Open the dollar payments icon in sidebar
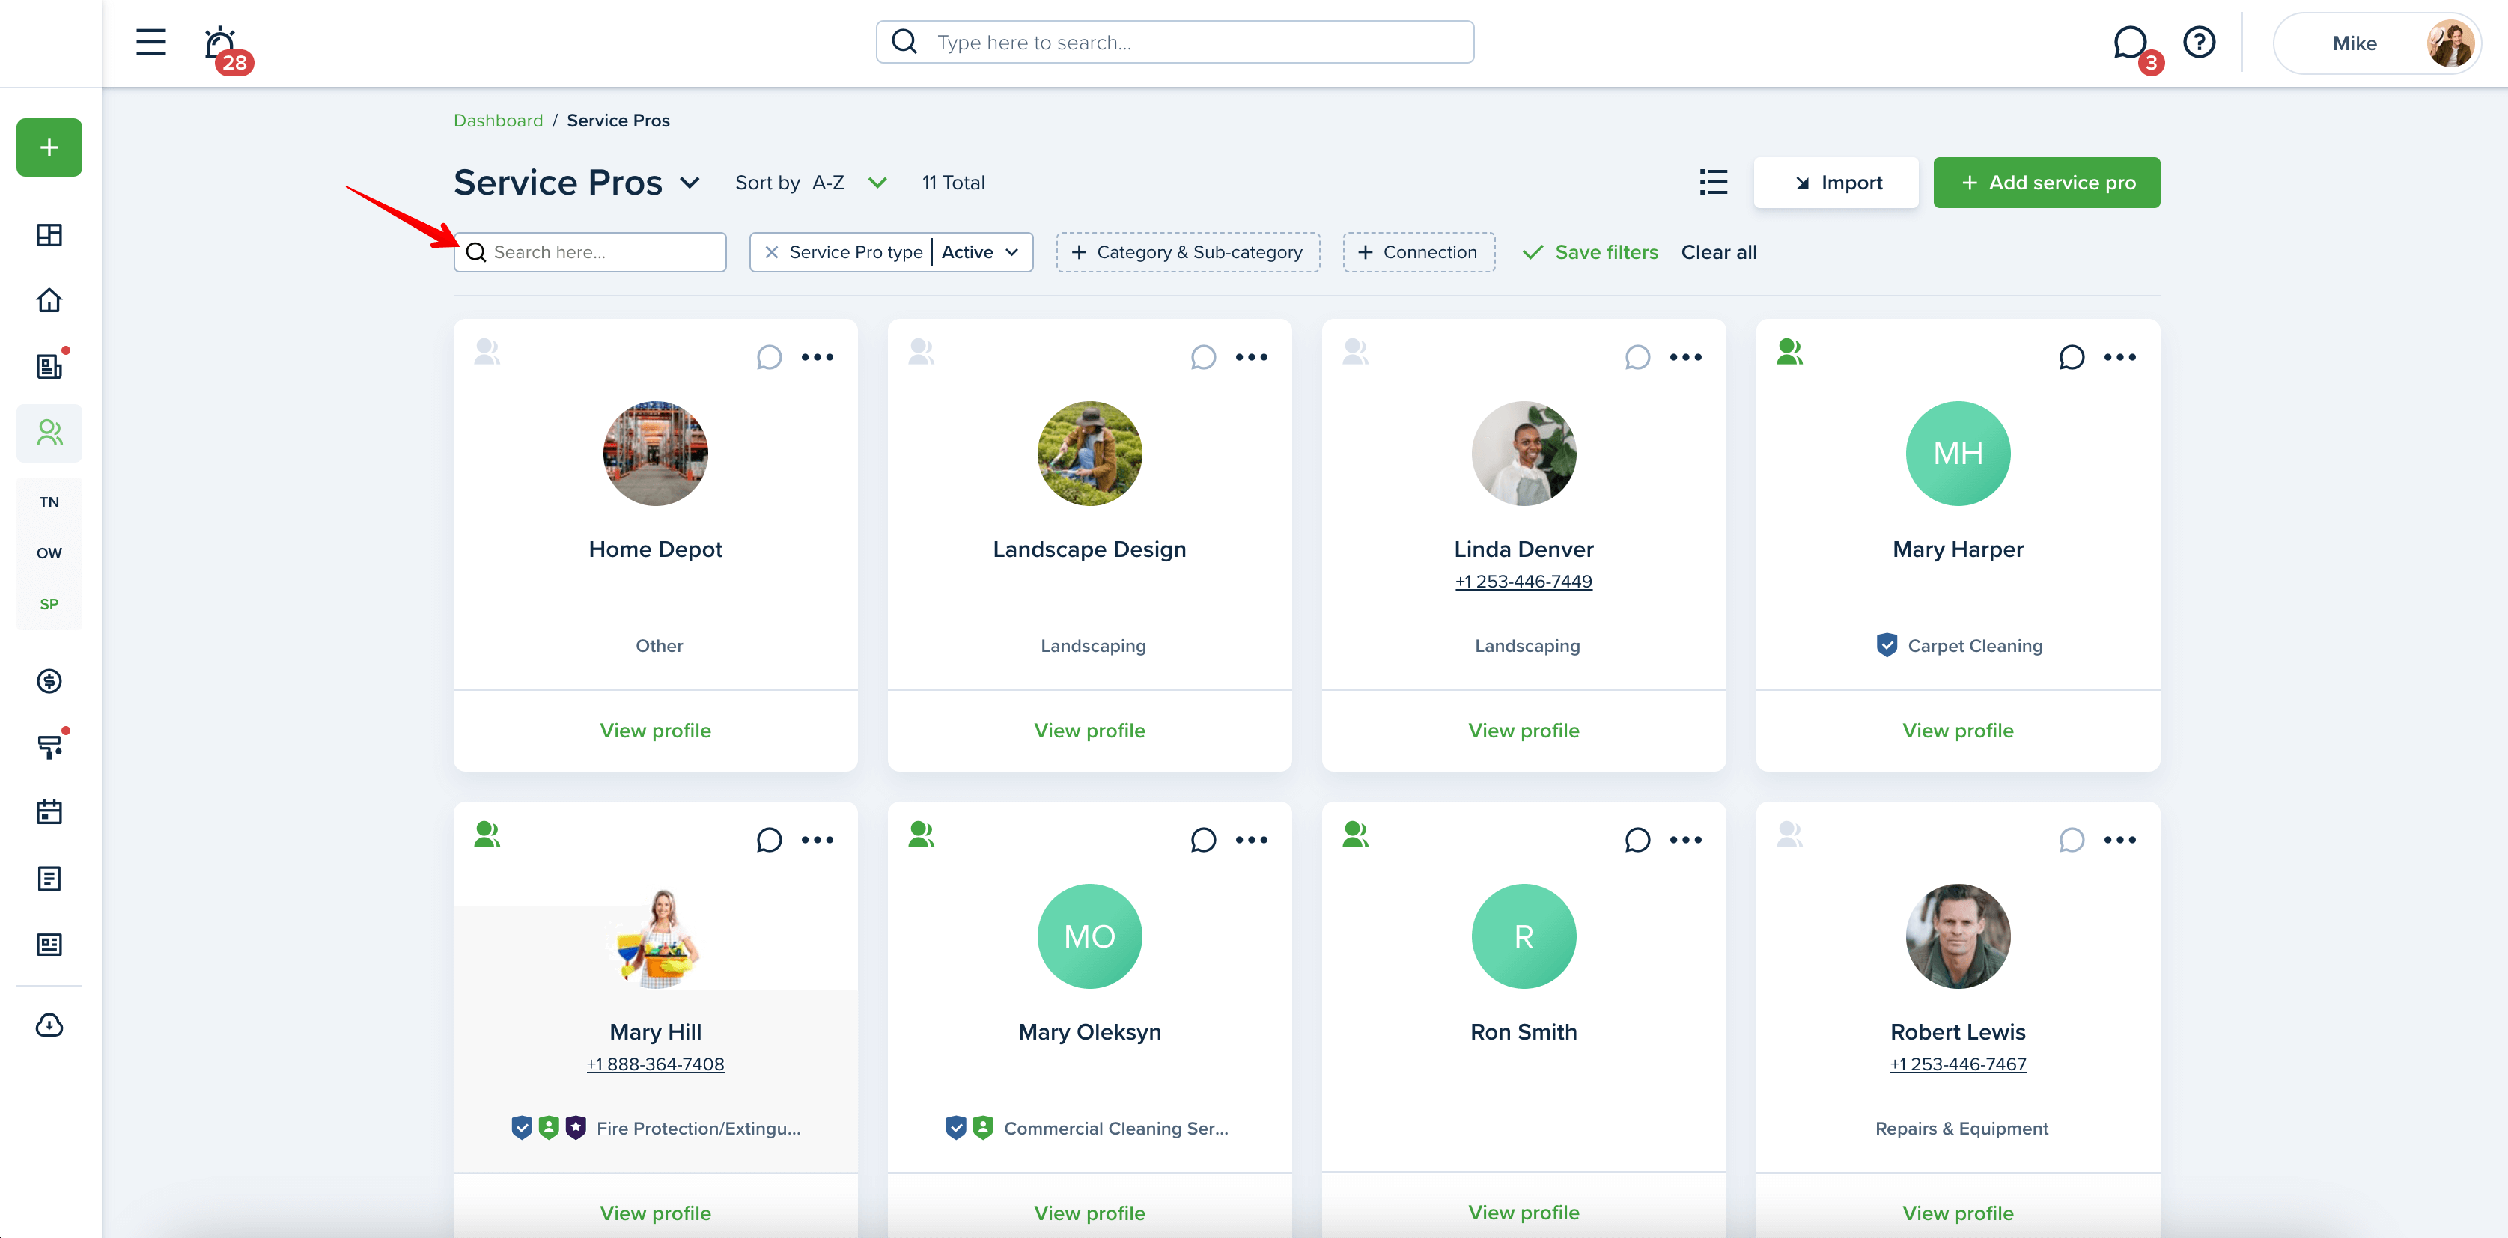 [x=49, y=681]
